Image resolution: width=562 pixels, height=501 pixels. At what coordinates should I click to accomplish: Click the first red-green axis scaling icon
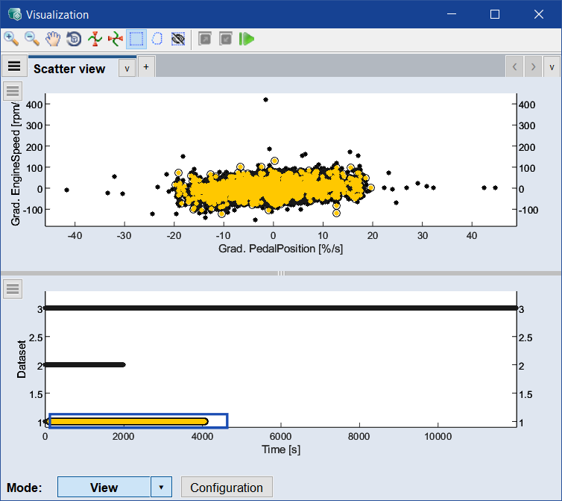[95, 39]
